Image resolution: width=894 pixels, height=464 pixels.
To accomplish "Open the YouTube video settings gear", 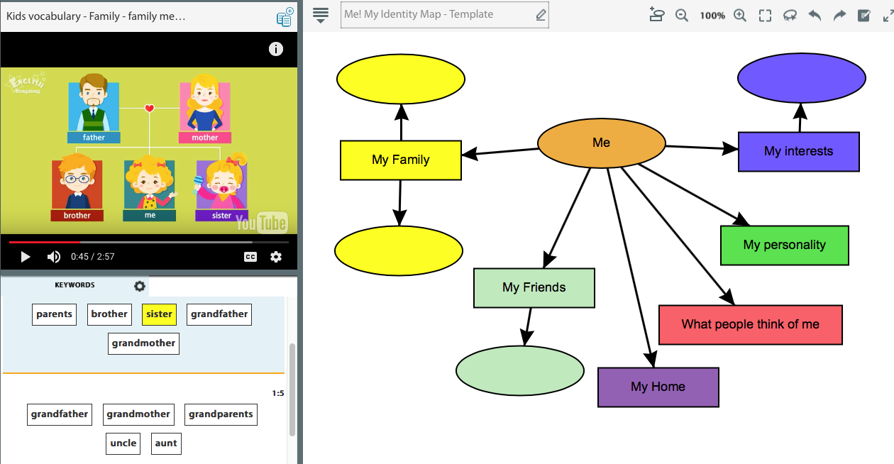I will coord(276,257).
